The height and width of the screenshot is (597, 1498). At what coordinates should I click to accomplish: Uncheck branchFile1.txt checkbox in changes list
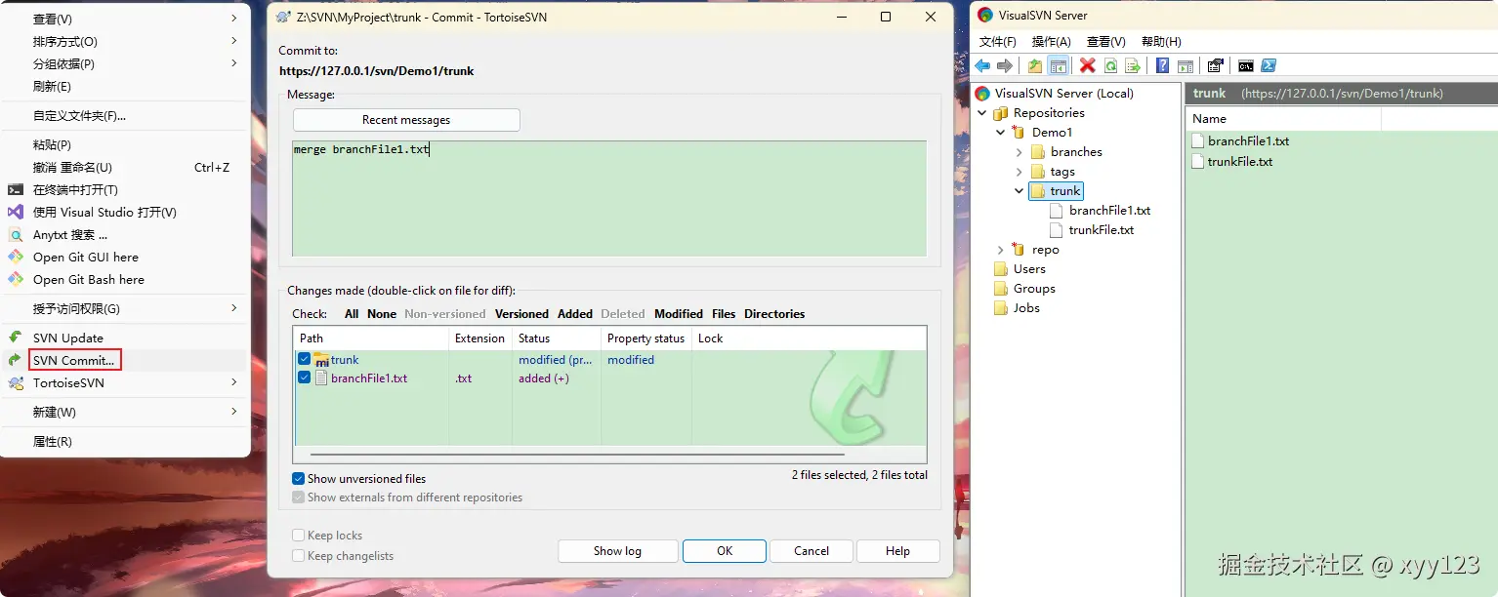tap(305, 378)
